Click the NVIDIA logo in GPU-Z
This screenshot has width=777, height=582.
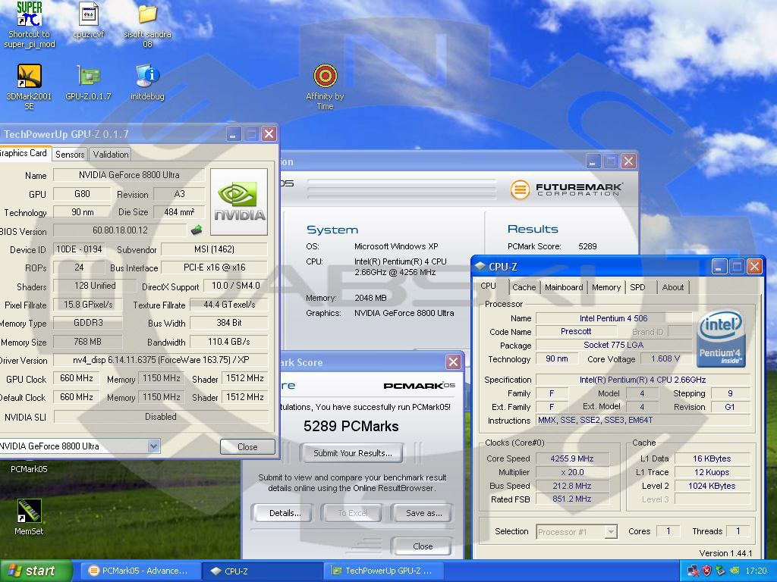click(239, 202)
